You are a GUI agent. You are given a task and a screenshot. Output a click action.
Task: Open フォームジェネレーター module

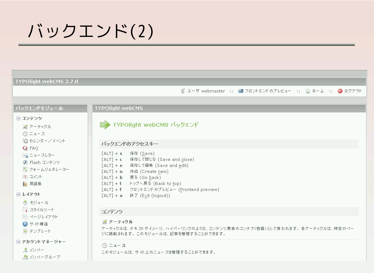coord(49,170)
